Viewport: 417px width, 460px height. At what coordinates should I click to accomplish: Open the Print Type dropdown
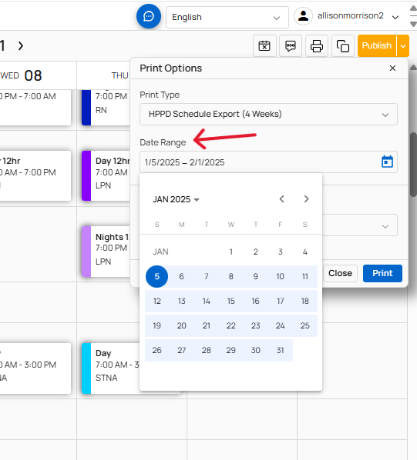(268, 114)
